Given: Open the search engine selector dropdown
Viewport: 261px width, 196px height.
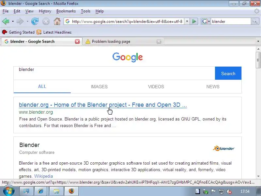Looking at the screenshot, I should coord(209,22).
